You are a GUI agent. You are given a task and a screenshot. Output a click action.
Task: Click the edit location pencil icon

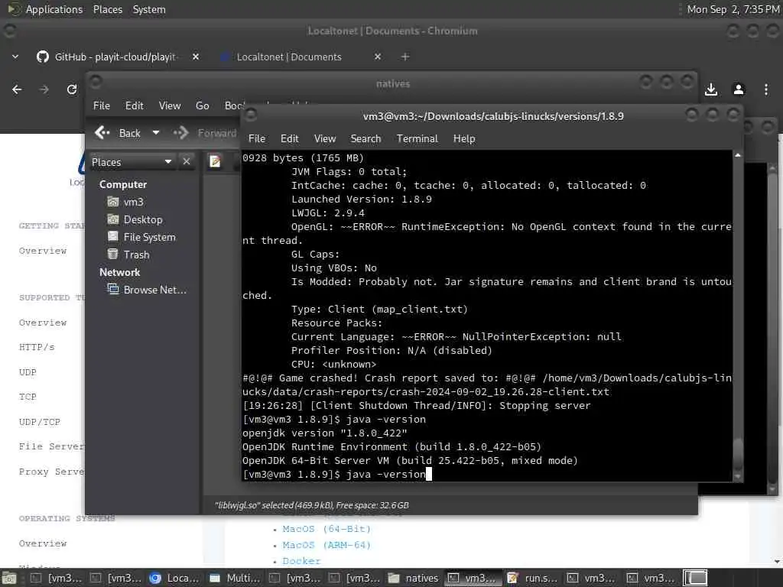[x=215, y=162]
